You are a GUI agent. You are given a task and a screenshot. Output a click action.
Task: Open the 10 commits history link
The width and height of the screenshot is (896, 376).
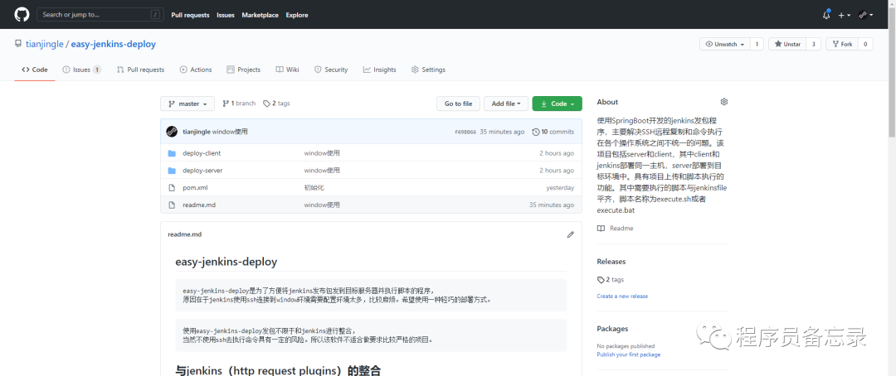pyautogui.click(x=553, y=132)
